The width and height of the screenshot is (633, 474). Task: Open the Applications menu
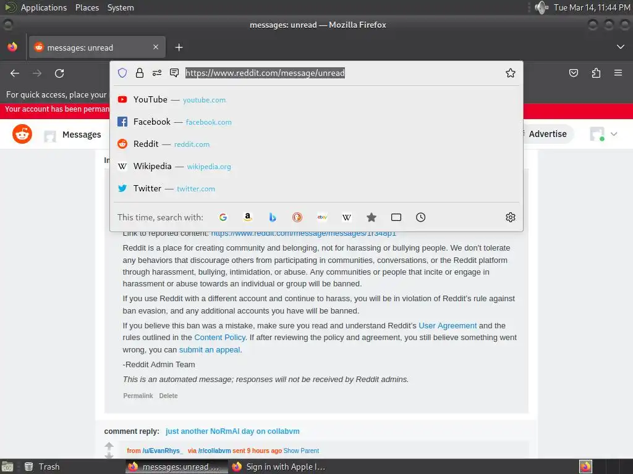click(x=44, y=7)
